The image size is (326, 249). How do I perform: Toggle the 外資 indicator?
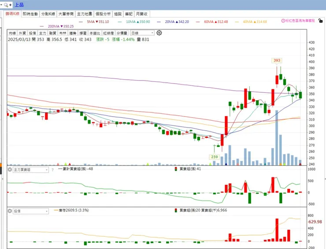pyautogui.click(x=22, y=33)
